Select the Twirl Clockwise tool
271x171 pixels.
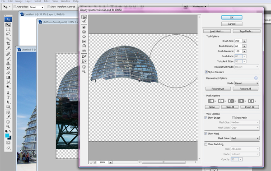pos(84,27)
